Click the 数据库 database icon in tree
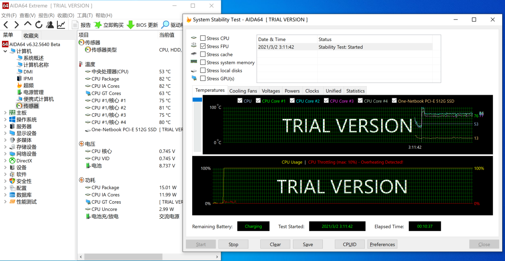The height and width of the screenshot is (261, 505). [12, 195]
